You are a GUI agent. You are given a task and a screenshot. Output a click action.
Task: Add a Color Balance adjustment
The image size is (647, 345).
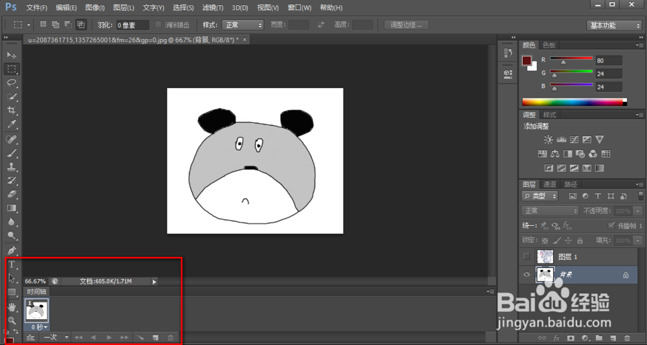[555, 154]
